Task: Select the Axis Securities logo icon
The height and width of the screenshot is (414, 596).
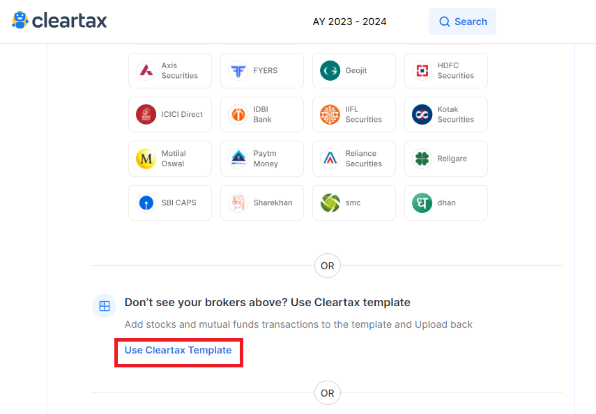Action: click(x=146, y=70)
